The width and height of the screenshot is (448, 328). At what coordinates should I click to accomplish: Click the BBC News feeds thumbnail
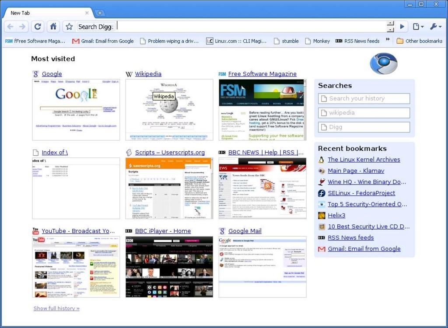click(262, 188)
